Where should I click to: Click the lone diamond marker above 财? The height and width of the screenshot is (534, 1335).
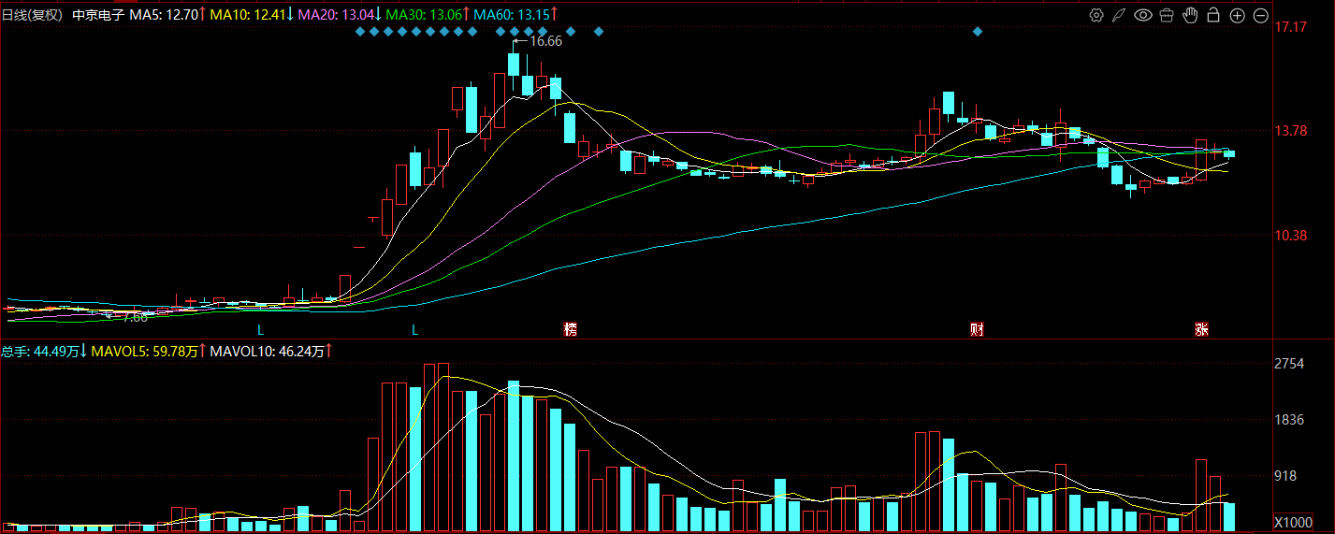click(978, 32)
